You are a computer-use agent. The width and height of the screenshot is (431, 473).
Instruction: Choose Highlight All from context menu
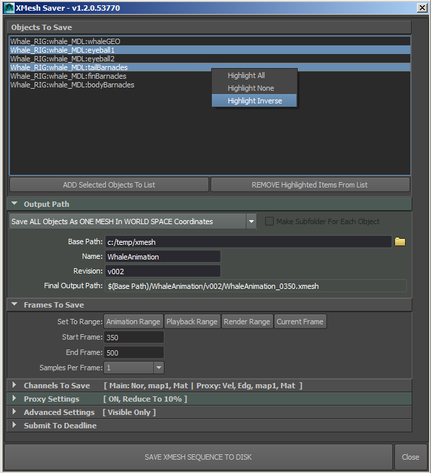coord(246,75)
